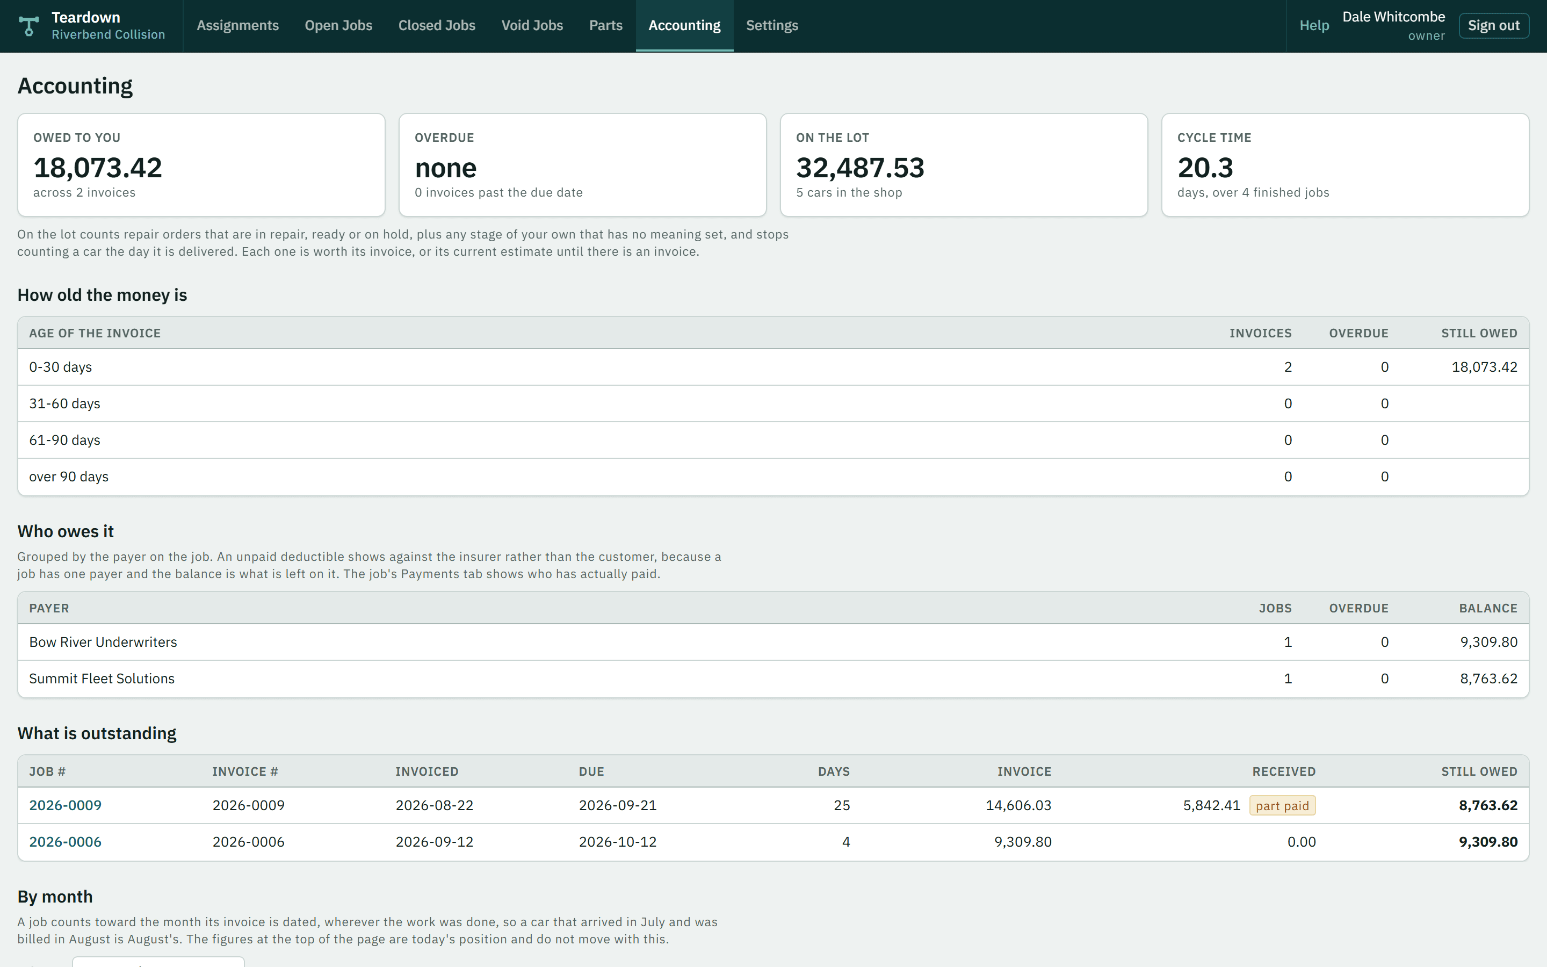This screenshot has height=967, width=1547.
Task: Click the Dale Whitcombe user name
Action: (1393, 17)
